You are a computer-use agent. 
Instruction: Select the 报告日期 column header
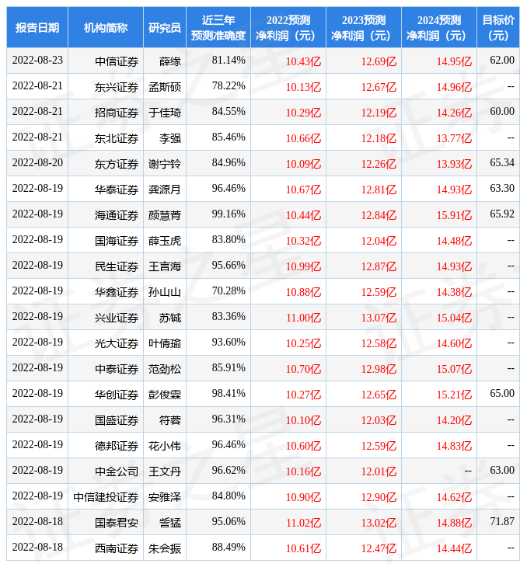[37, 28]
